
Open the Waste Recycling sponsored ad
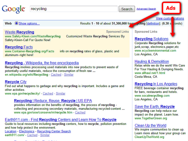[19, 32]
